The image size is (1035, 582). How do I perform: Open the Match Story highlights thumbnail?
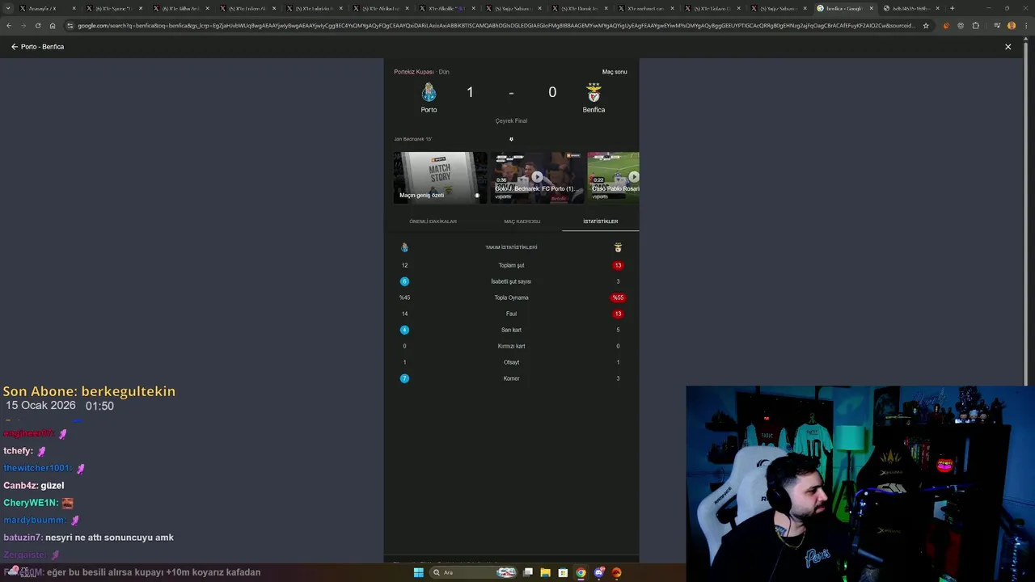coord(440,177)
